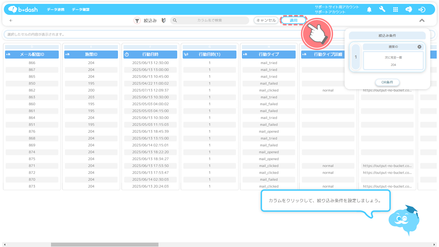Select the メール配信ID column header
Image resolution: width=439 pixels, height=247 pixels.
tap(32, 55)
